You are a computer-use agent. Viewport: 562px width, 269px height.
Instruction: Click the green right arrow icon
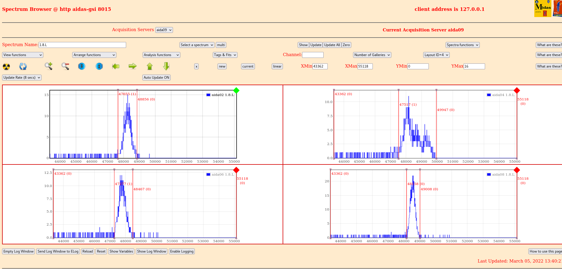coord(133,66)
